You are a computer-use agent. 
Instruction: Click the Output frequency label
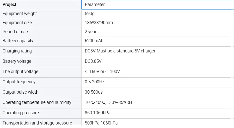(41, 82)
